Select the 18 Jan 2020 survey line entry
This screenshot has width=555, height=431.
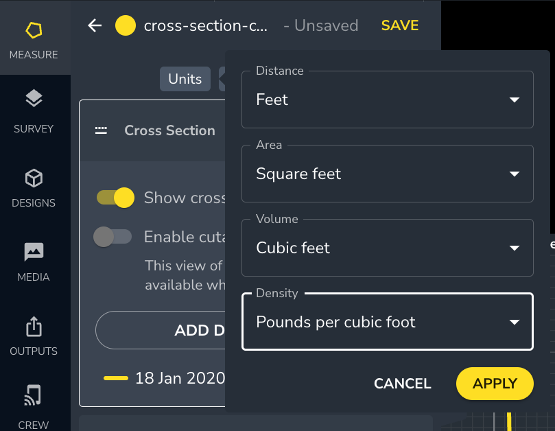click(165, 378)
